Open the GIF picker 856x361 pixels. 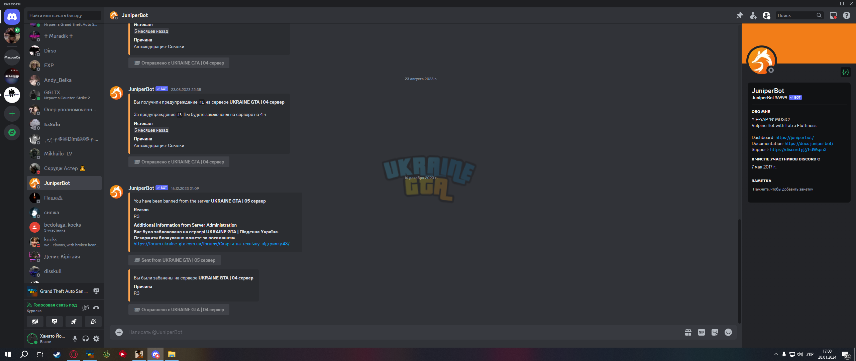pos(702,332)
